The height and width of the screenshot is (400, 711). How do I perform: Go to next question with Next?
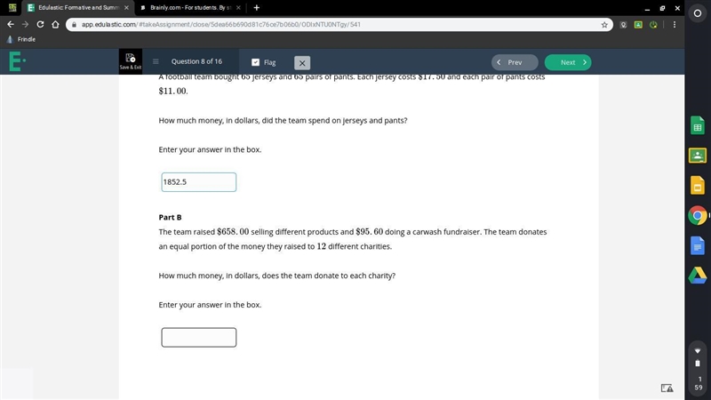568,62
